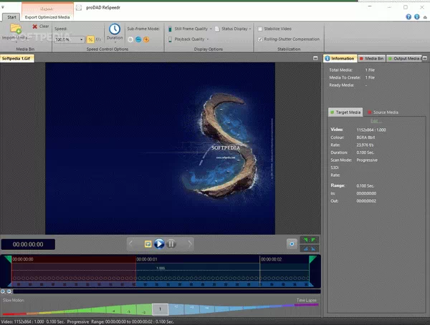Step to the next frame
The width and height of the screenshot is (430, 325).
190,243
